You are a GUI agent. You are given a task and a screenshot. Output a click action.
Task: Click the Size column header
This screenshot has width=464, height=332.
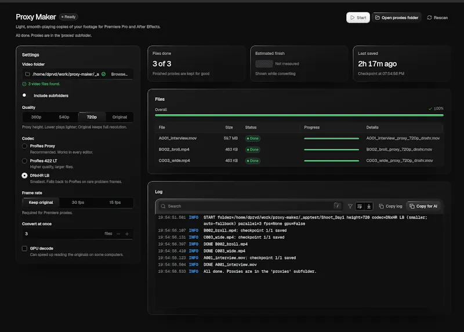point(229,127)
